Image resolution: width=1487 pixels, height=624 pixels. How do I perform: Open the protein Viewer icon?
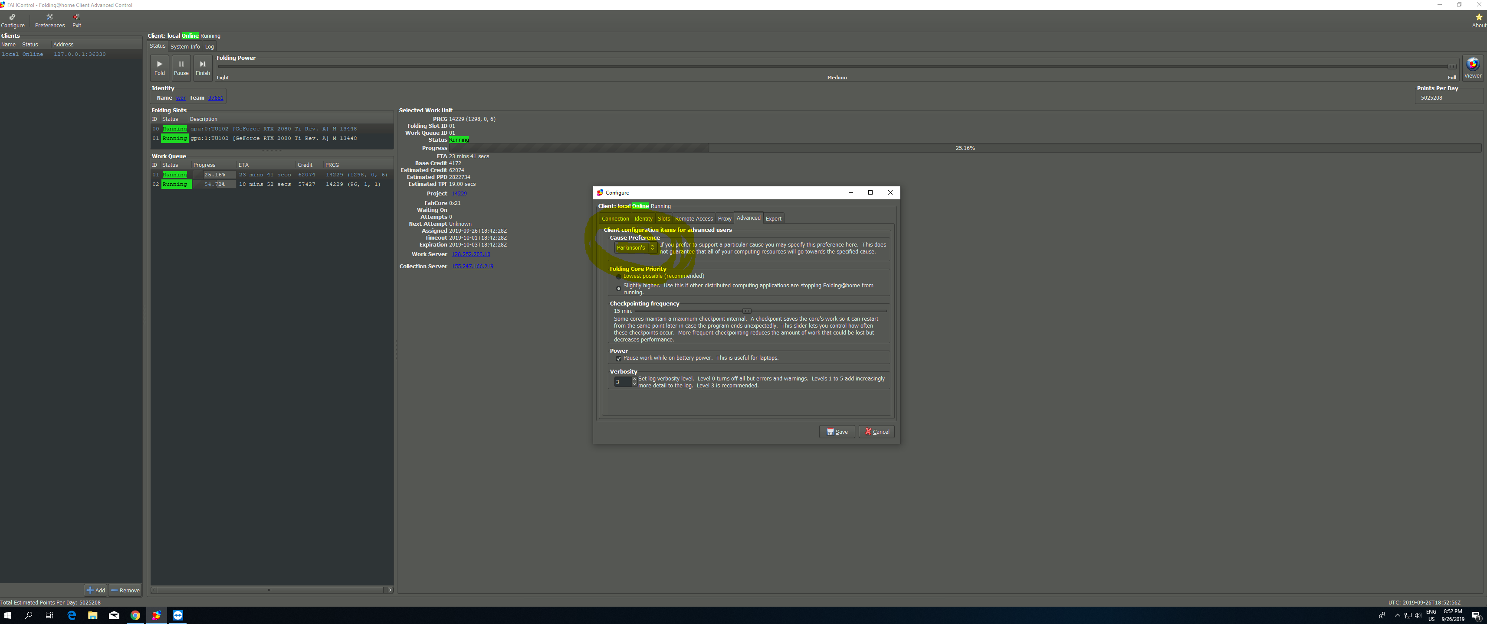point(1473,68)
